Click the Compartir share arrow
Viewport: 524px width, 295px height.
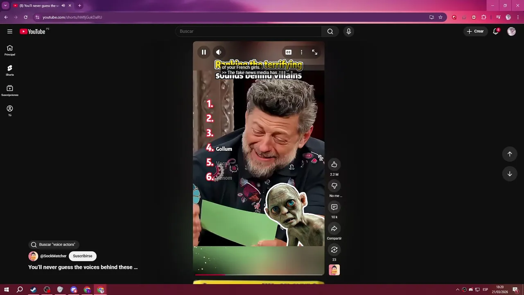coord(334,228)
